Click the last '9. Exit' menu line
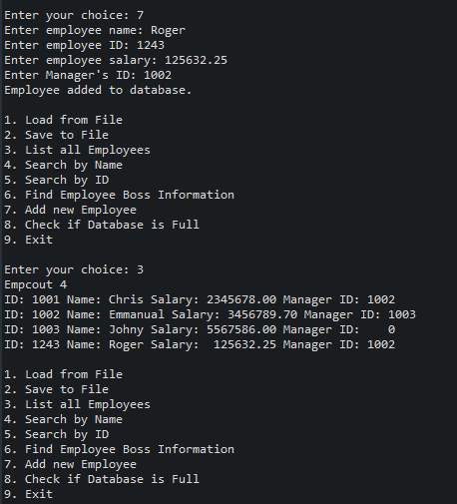This screenshot has height=504, width=457. (x=28, y=494)
